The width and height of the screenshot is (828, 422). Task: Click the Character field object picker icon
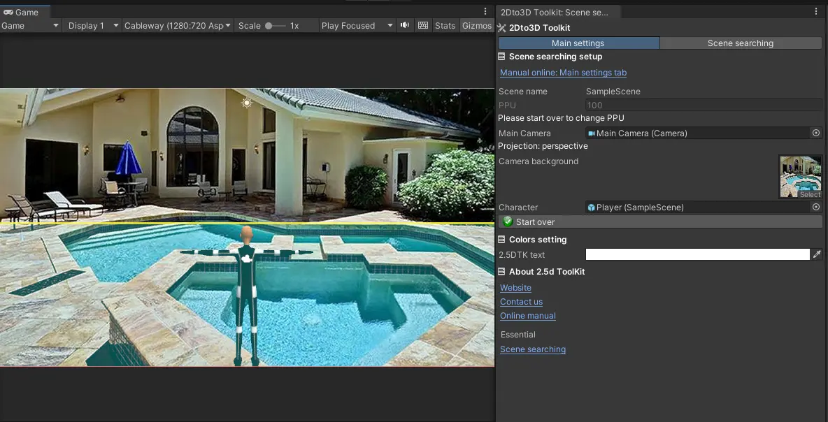(x=815, y=208)
